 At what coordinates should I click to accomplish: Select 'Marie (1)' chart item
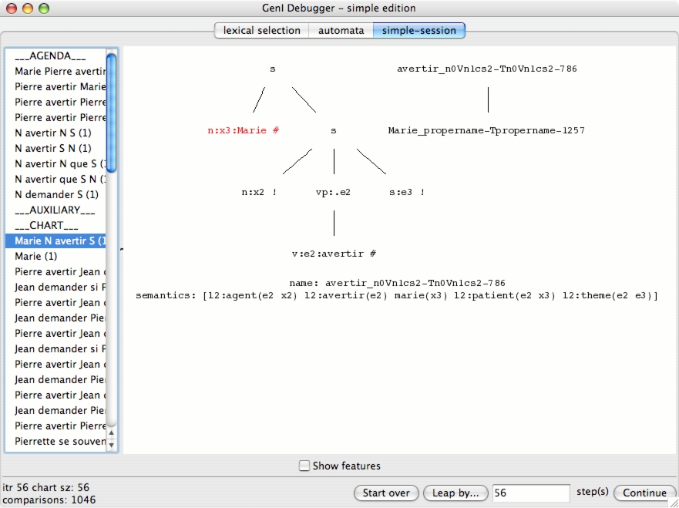36,256
